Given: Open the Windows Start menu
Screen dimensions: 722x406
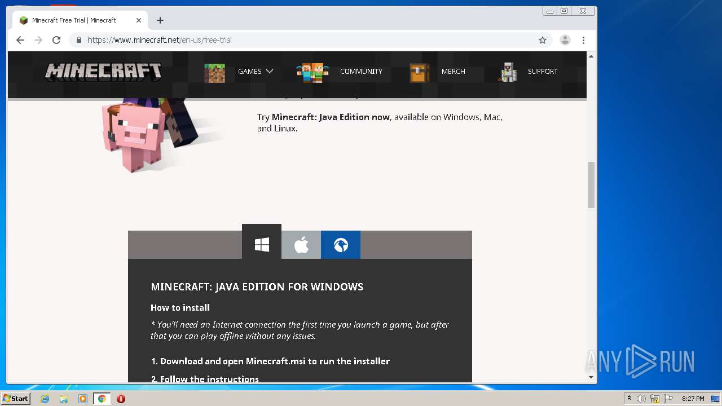Looking at the screenshot, I should click(x=15, y=399).
